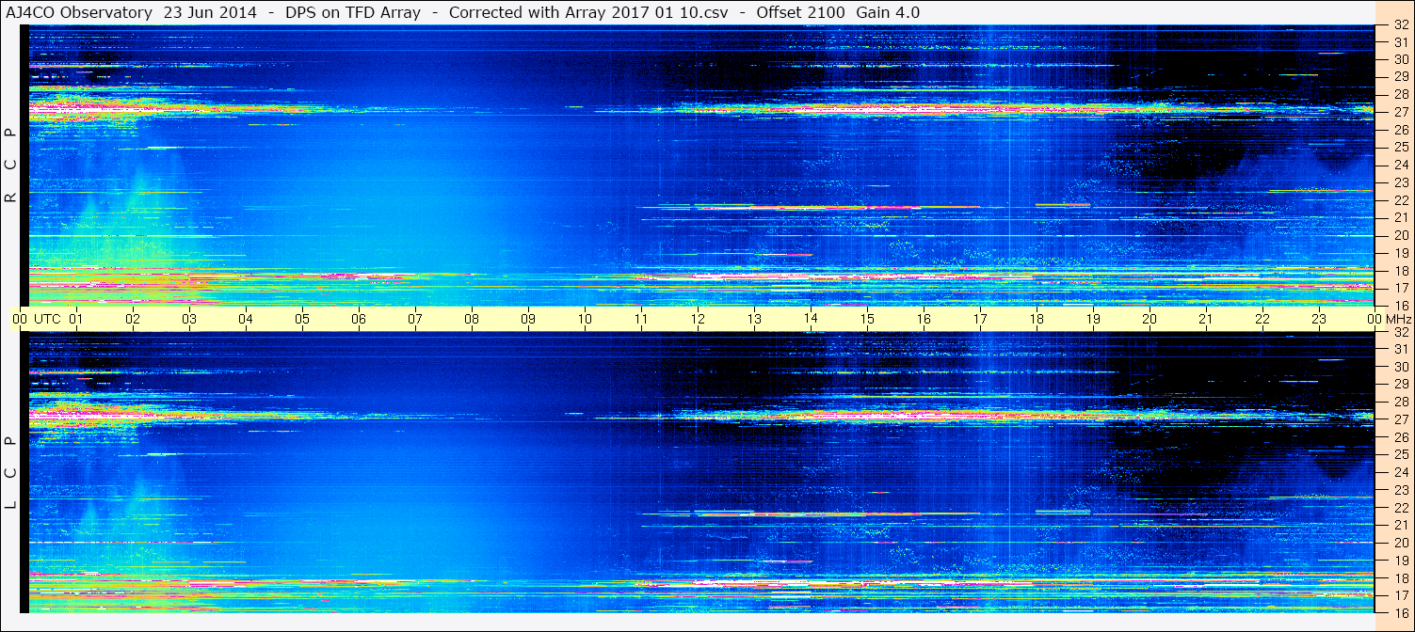Choose the 19 hour marker on the UTC axis
This screenshot has height=632, width=1415.
click(1093, 319)
